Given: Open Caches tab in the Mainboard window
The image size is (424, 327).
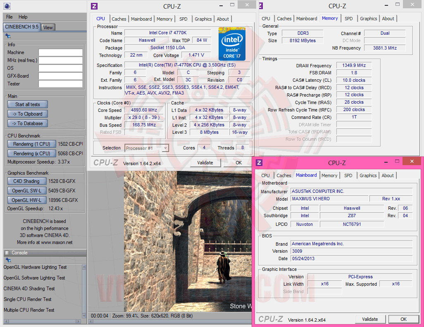Looking at the screenshot, I should pos(283,175).
